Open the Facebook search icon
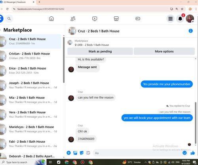 9,19
